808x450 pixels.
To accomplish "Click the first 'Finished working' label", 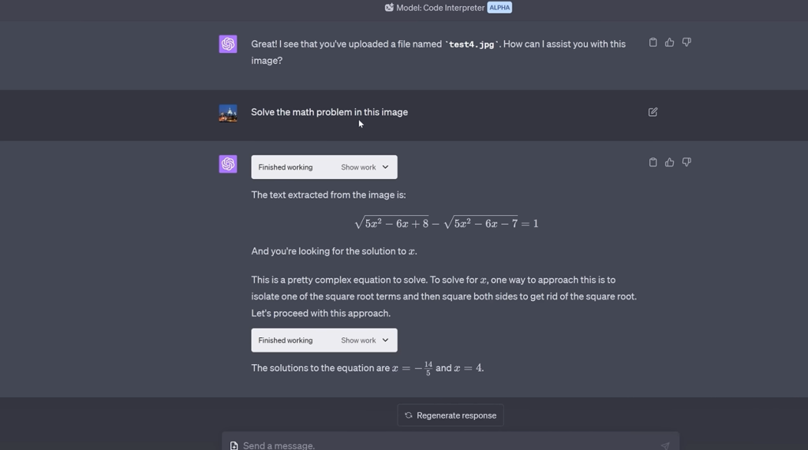I will point(286,167).
